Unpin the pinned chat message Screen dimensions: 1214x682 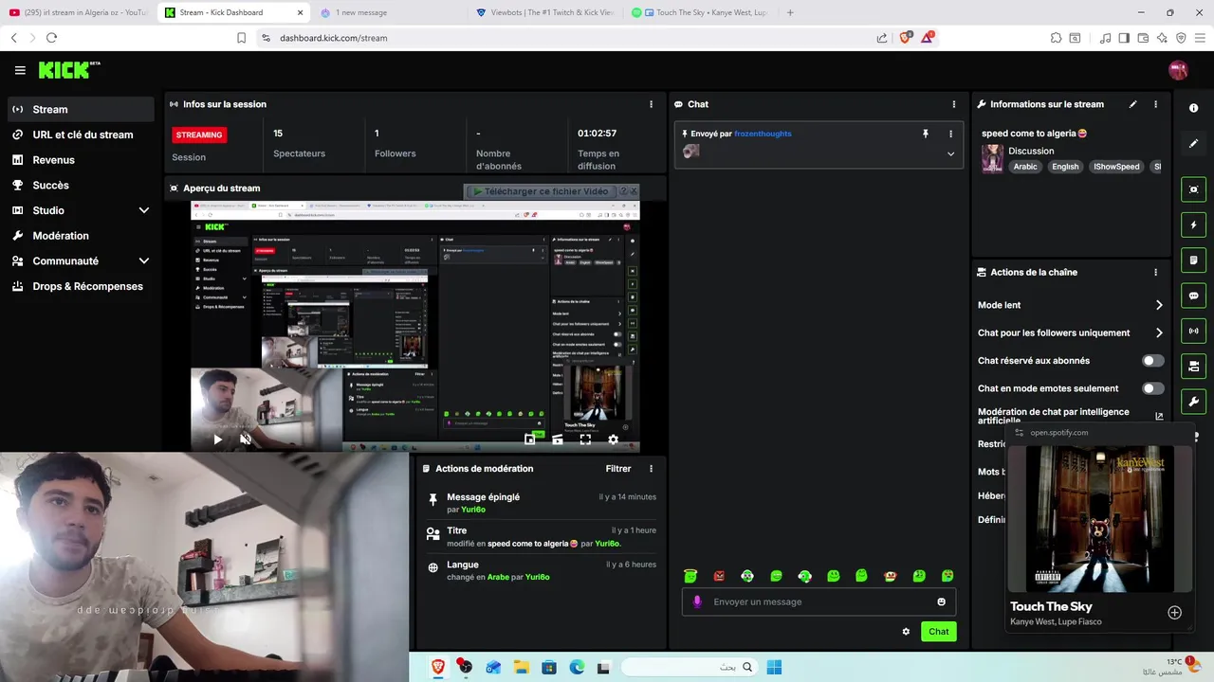point(926,134)
